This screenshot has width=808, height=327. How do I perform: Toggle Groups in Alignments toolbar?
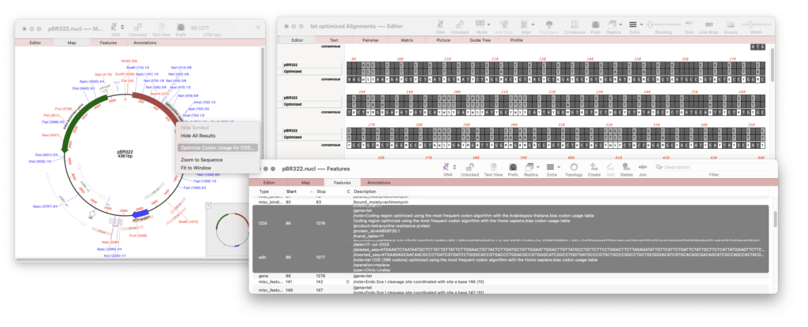tap(730, 24)
